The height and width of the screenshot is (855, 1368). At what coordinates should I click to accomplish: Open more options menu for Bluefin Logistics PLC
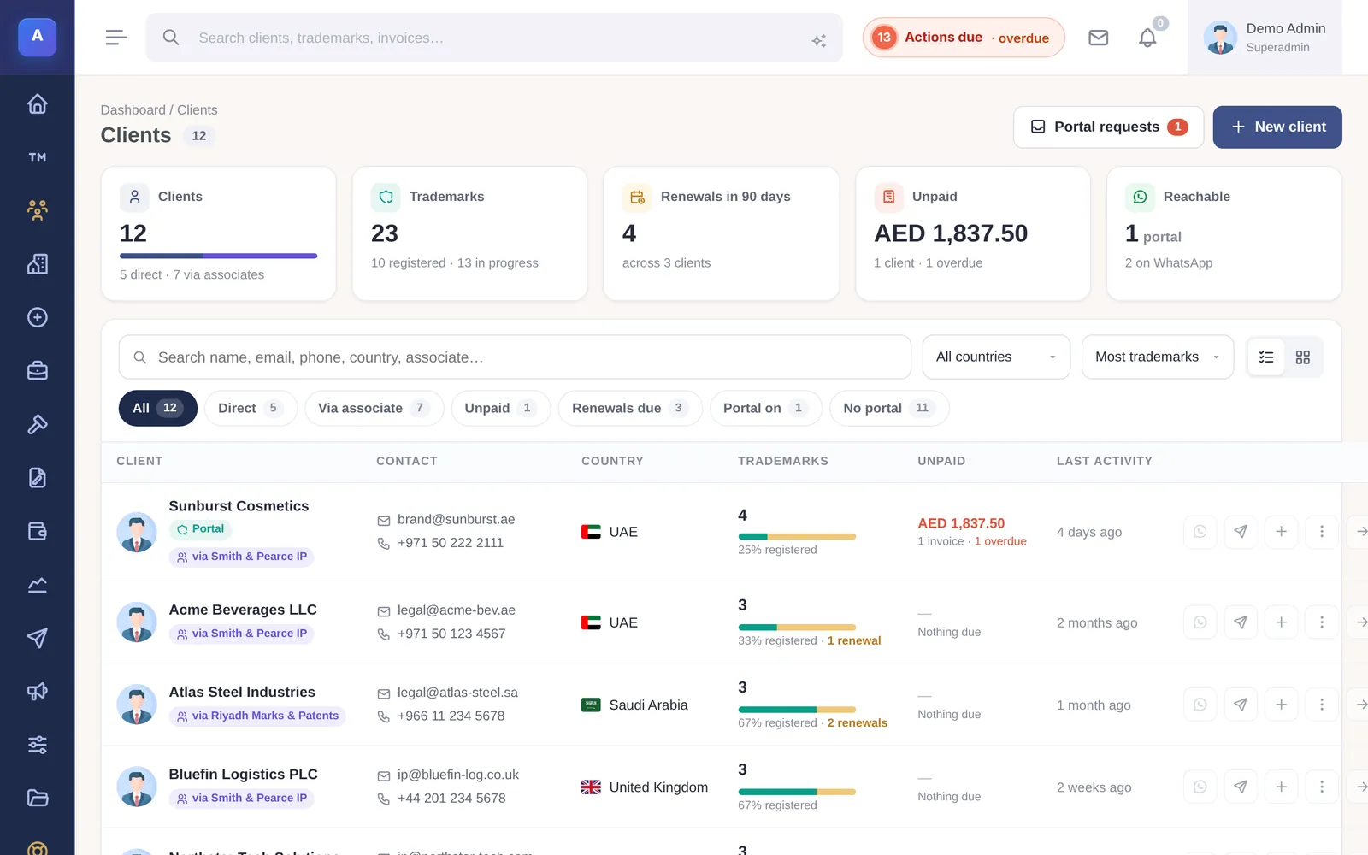(1322, 787)
